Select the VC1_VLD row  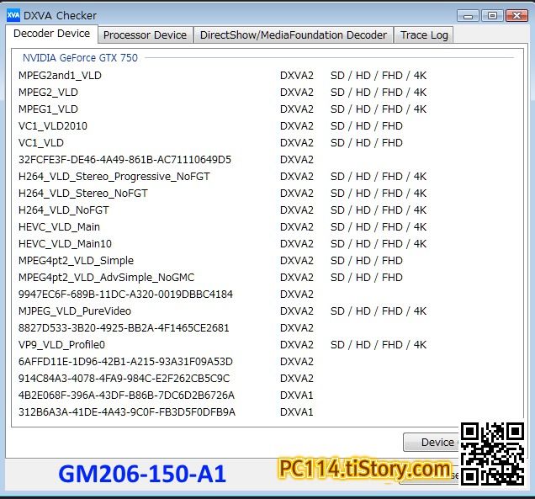point(210,143)
